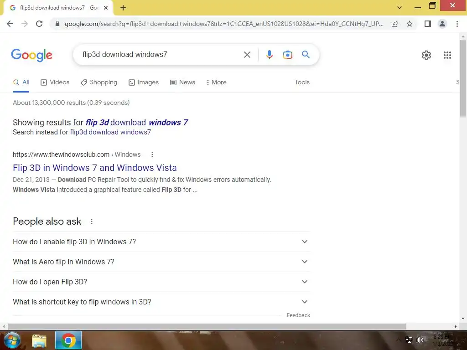Open thewindowsclub.com result URL
This screenshot has width=467, height=350.
pyautogui.click(x=77, y=154)
